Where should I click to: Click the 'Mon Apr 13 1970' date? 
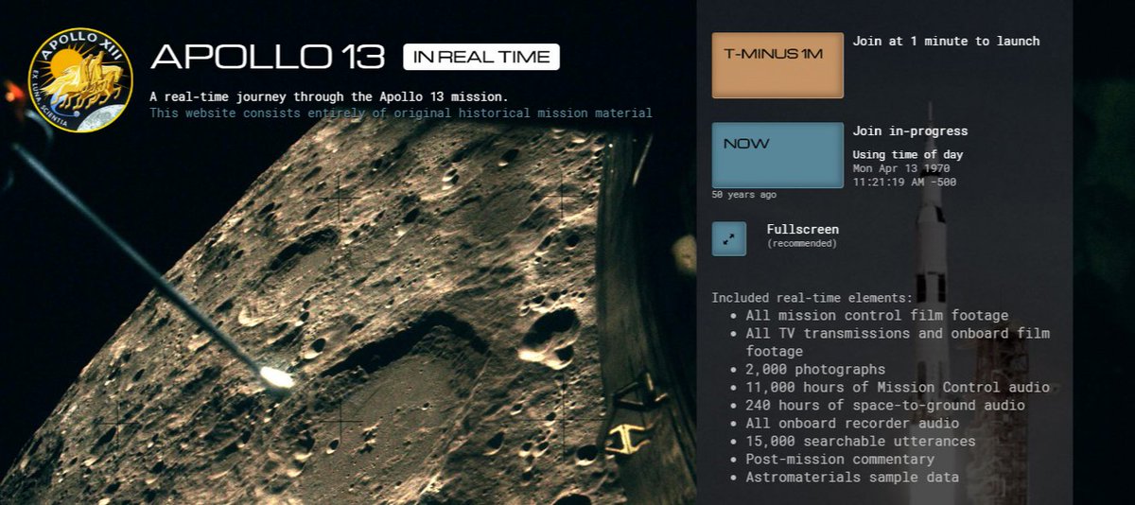point(900,168)
